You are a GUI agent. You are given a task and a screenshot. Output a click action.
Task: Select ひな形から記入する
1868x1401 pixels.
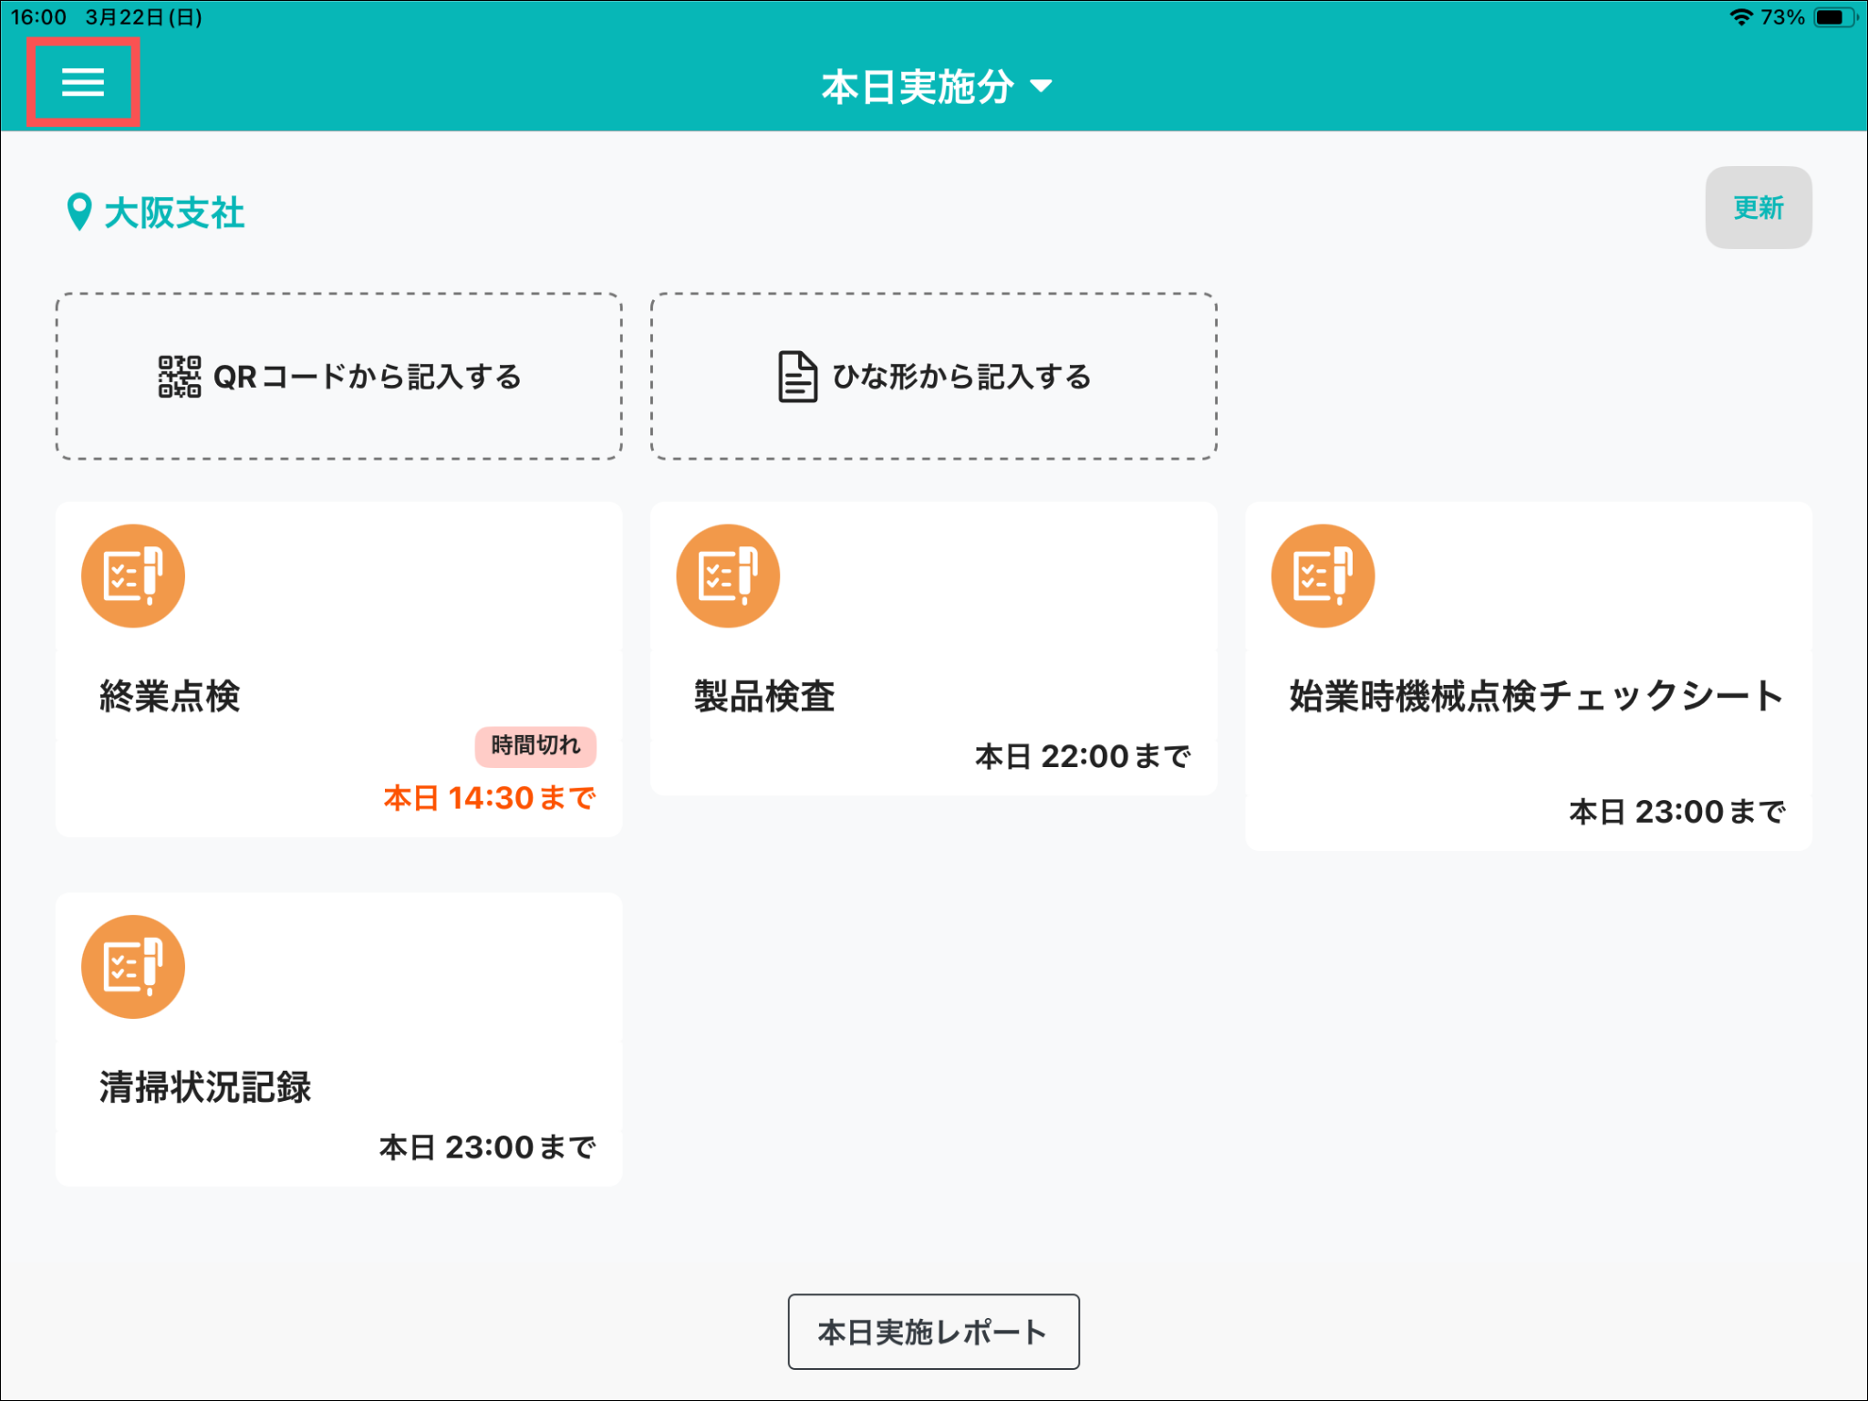click(961, 377)
